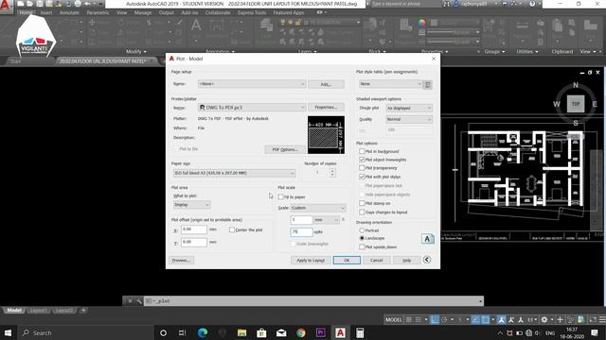This screenshot has width=606, height=340.
Task: Open Calculator from the taskbar
Action: tap(360, 332)
